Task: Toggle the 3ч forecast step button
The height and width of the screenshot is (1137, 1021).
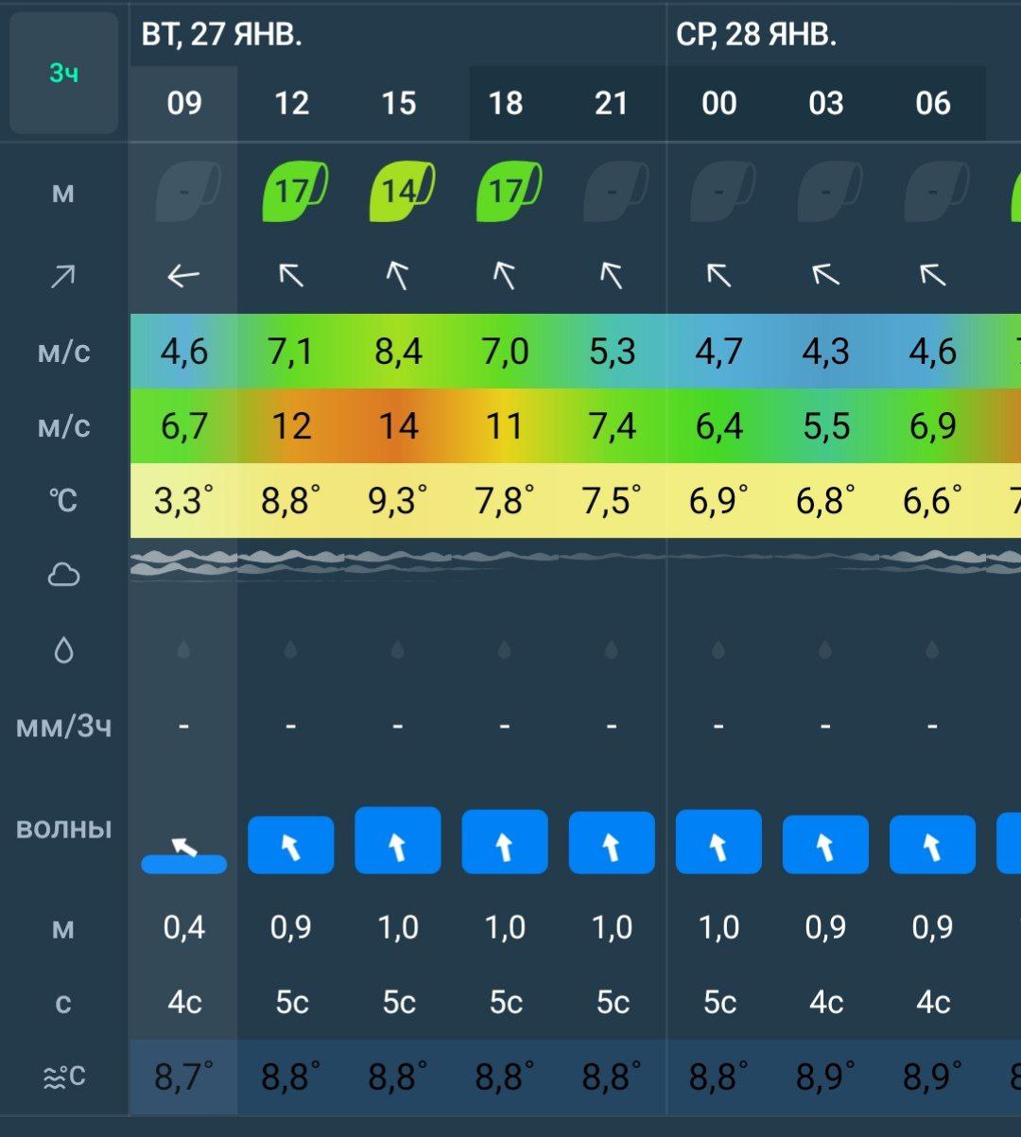Action: tap(63, 74)
